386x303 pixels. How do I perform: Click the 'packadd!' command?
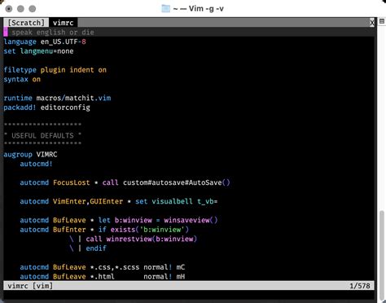(20, 108)
